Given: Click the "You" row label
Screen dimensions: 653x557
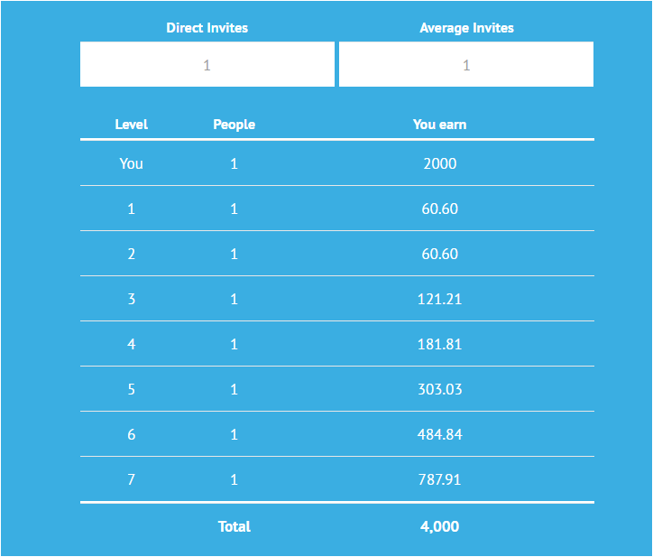Looking at the screenshot, I should click(132, 163).
